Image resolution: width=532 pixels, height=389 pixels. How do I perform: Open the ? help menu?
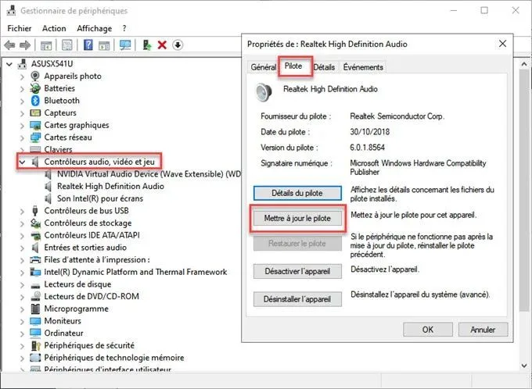click(124, 28)
